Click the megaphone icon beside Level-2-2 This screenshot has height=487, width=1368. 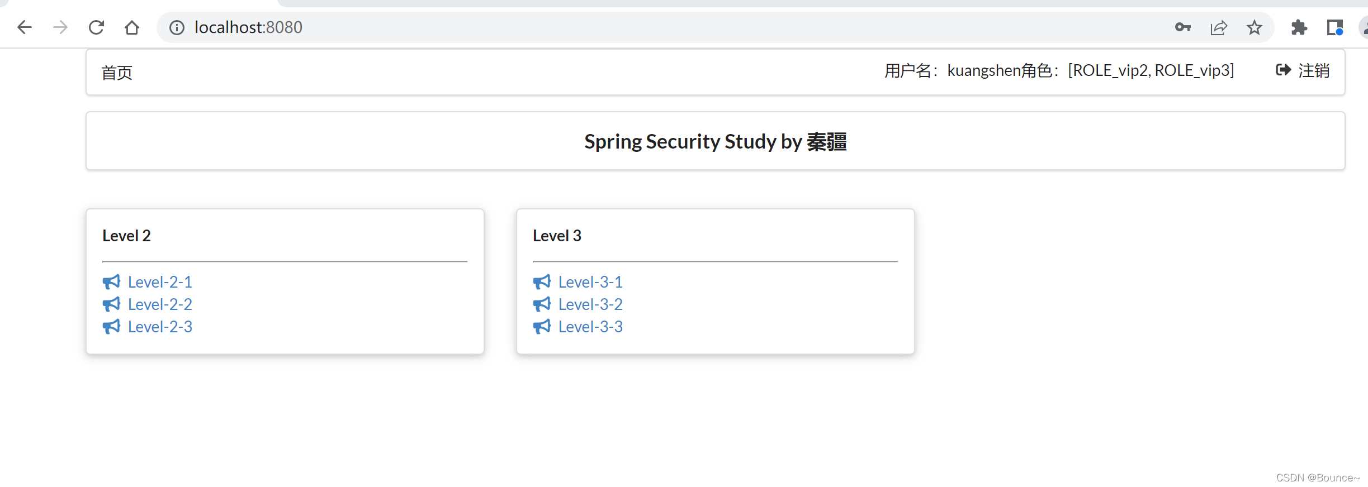pyautogui.click(x=111, y=304)
